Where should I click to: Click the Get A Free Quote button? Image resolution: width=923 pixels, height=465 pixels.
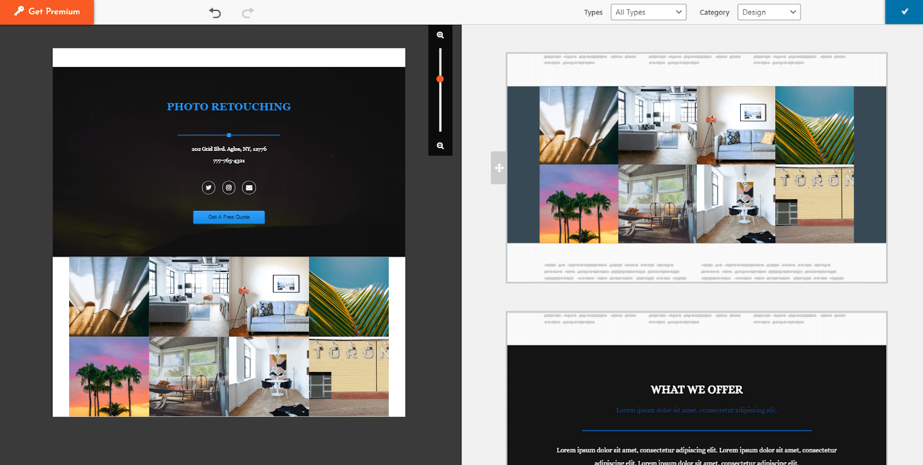(x=229, y=217)
